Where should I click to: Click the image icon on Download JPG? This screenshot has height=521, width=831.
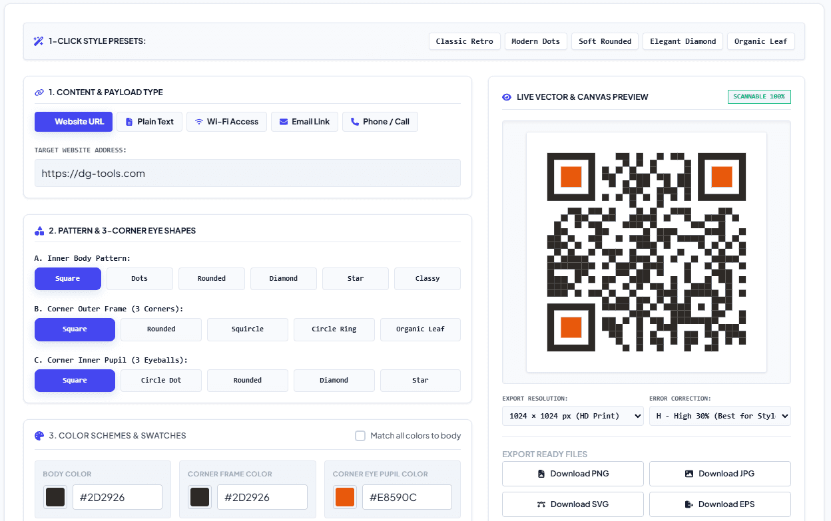pyautogui.click(x=689, y=474)
